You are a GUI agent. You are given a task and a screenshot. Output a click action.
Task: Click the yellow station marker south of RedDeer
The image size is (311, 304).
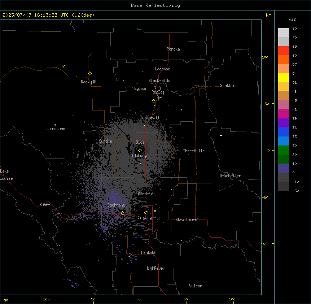click(x=154, y=101)
